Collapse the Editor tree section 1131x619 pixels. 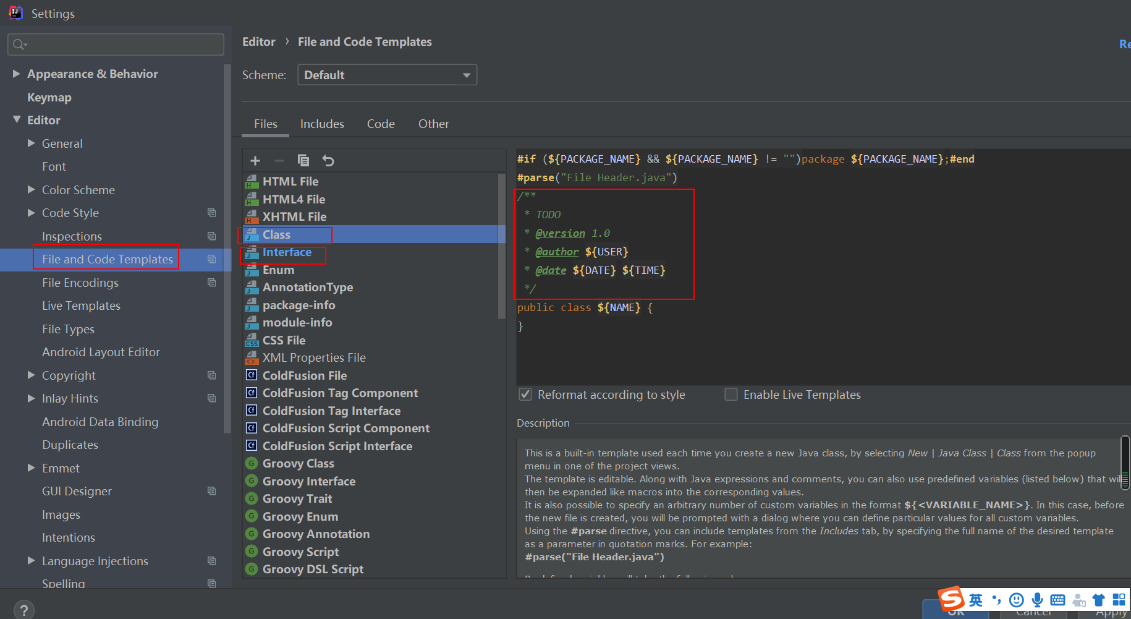coord(17,120)
